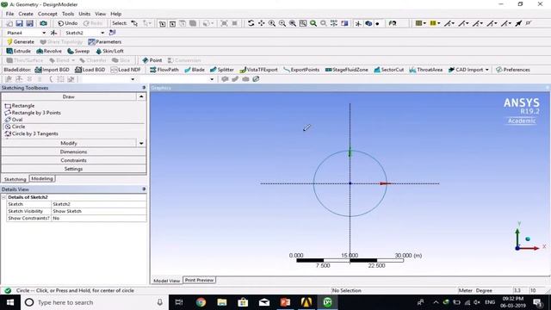Open the Create menu
Screen dimensions: 551x310
click(x=26, y=14)
